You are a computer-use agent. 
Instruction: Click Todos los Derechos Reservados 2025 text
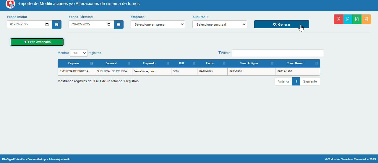point(350,159)
